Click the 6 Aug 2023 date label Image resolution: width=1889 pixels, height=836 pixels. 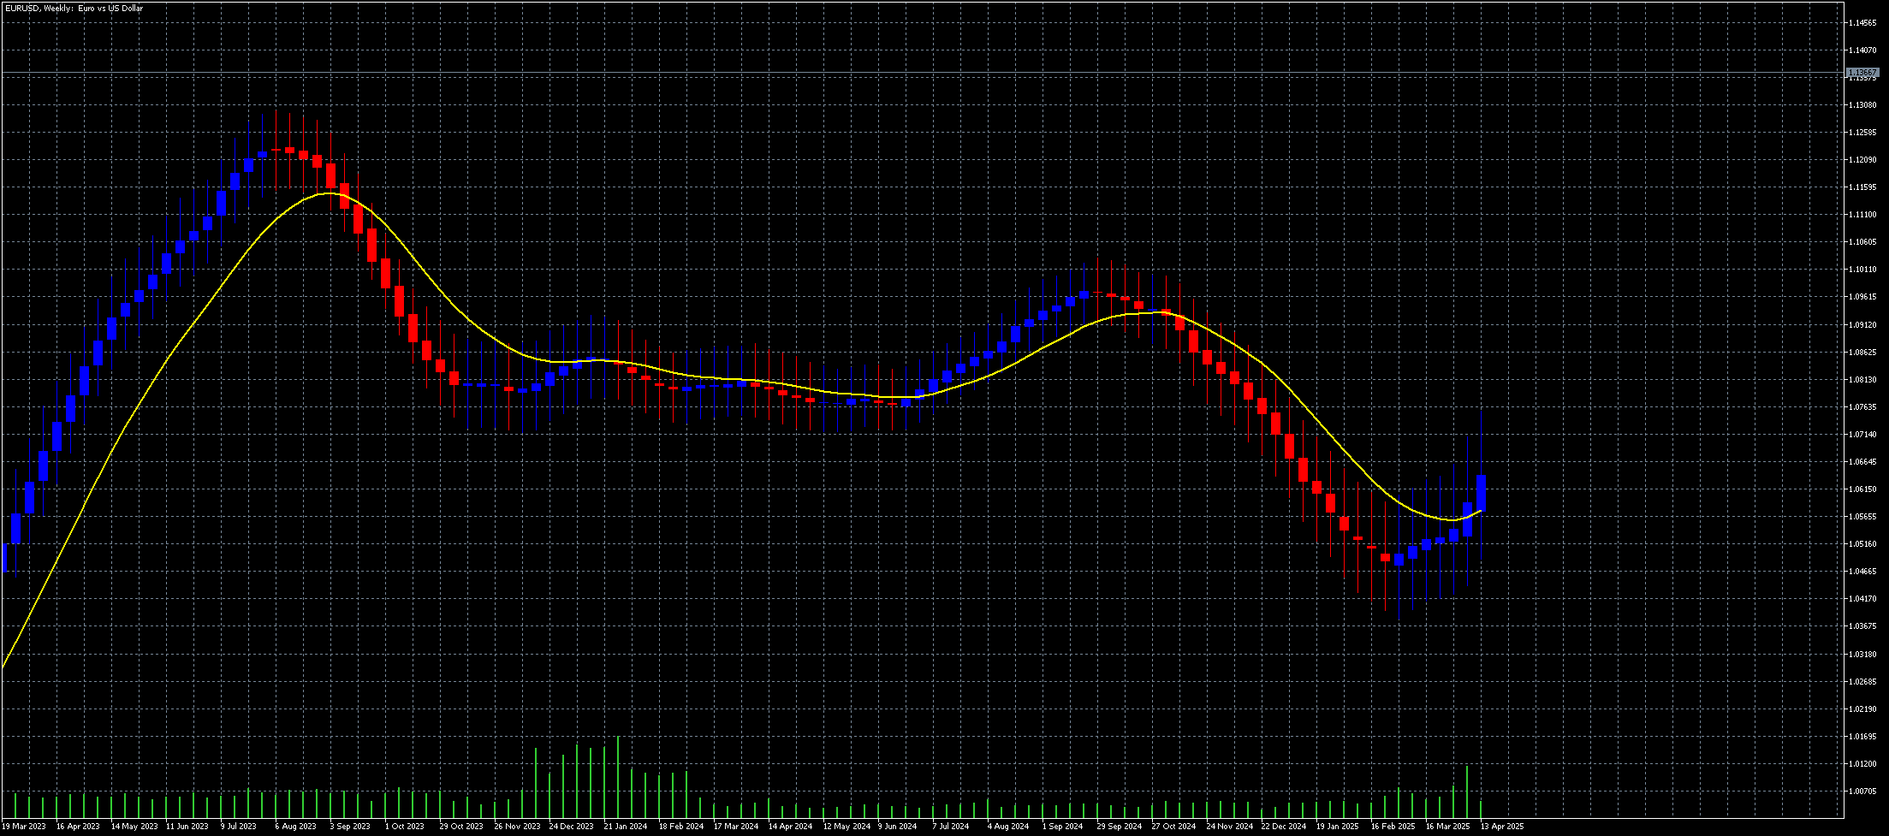[296, 827]
